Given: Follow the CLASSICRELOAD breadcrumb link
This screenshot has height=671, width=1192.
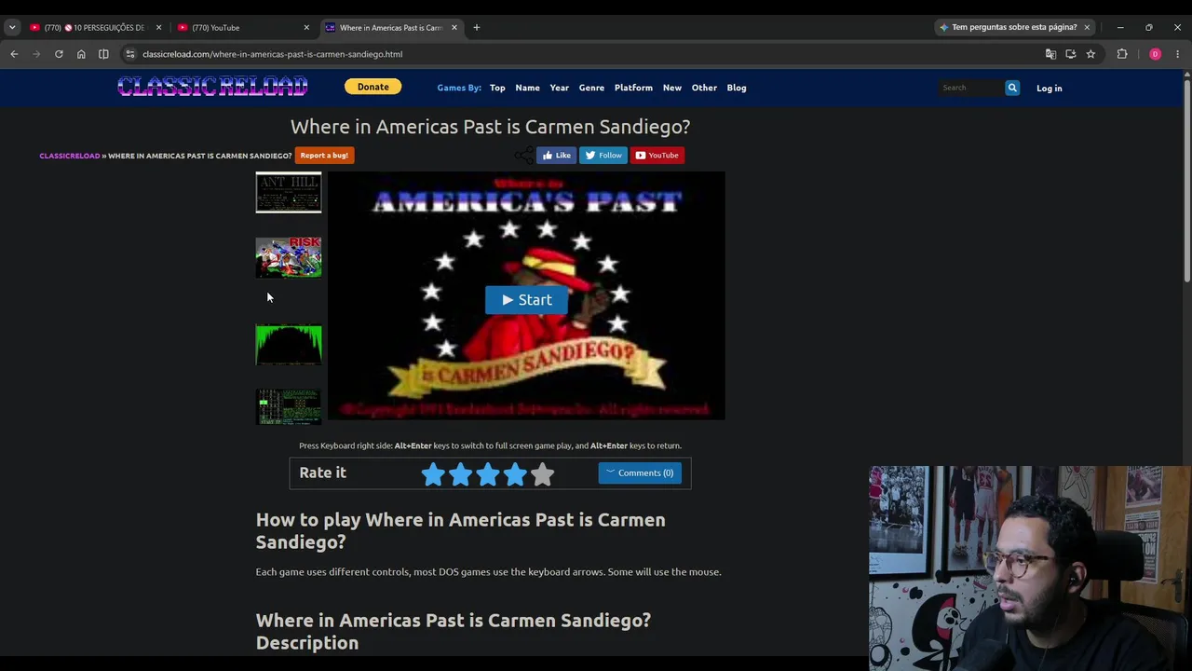Looking at the screenshot, I should [69, 156].
